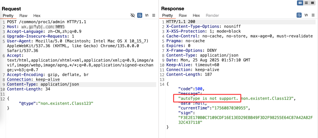Click response Content-Type header
Screen dimensions: 318x138
point(202,55)
